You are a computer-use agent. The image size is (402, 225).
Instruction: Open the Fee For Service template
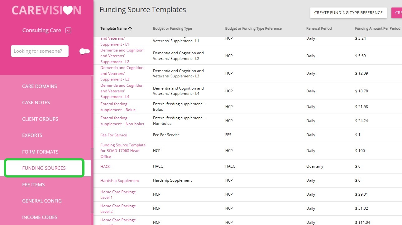pyautogui.click(x=114, y=135)
